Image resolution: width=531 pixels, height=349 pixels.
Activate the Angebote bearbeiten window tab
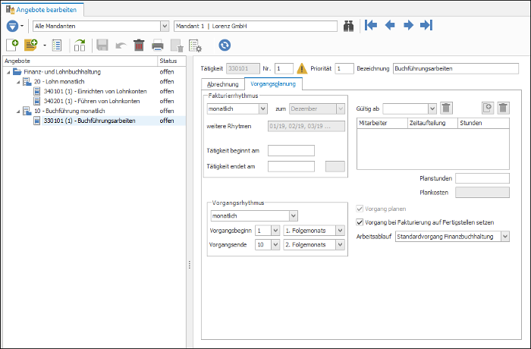coord(42,10)
